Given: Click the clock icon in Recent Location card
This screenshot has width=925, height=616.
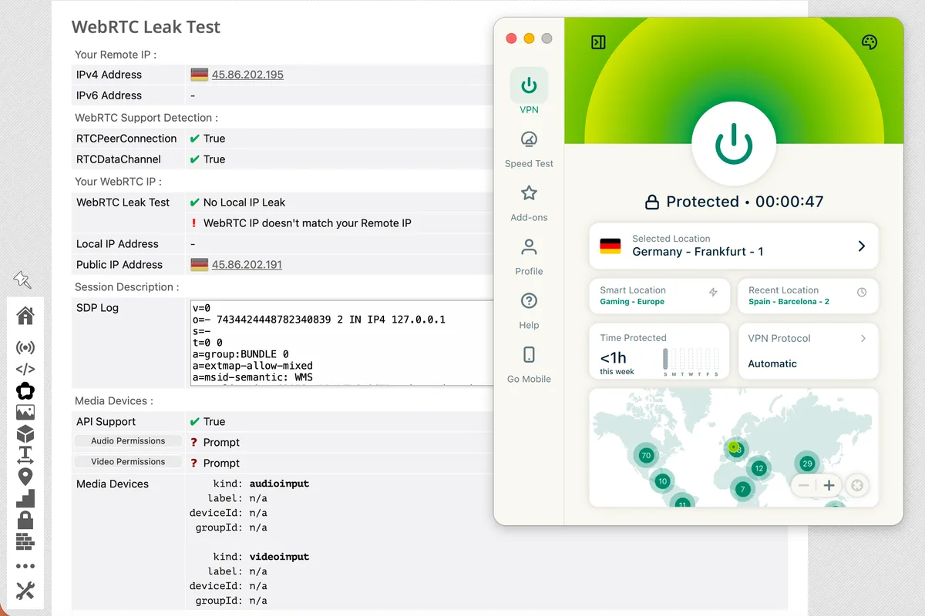Looking at the screenshot, I should [x=862, y=293].
